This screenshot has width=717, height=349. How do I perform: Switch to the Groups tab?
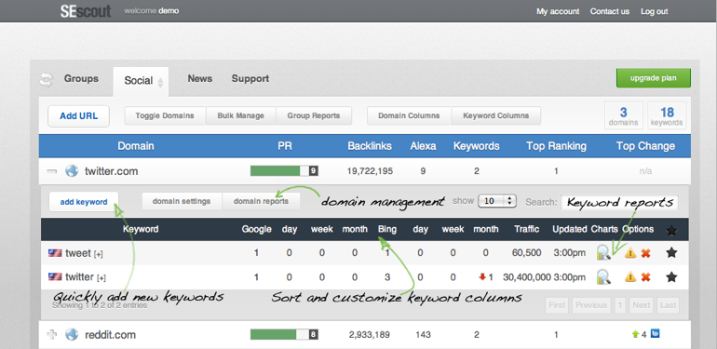click(x=81, y=78)
